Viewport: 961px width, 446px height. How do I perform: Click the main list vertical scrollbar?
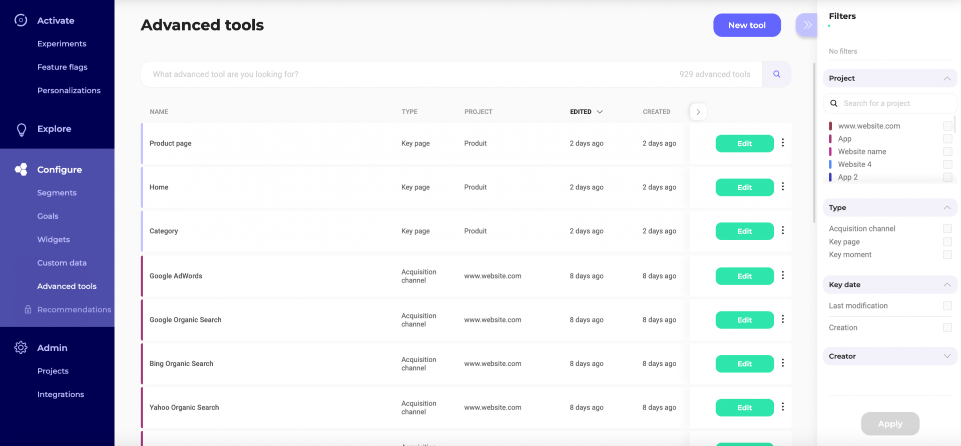click(x=814, y=142)
